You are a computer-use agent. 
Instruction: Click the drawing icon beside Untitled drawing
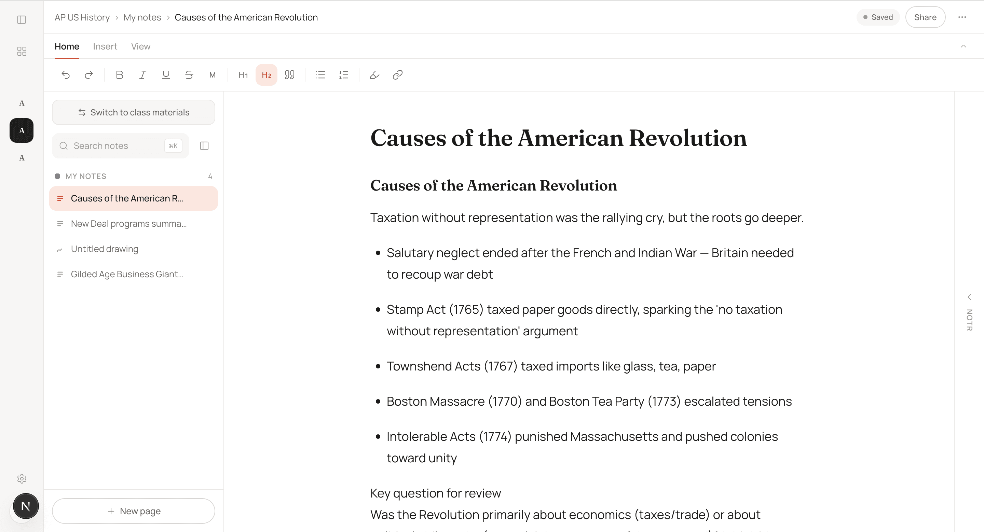pos(59,250)
